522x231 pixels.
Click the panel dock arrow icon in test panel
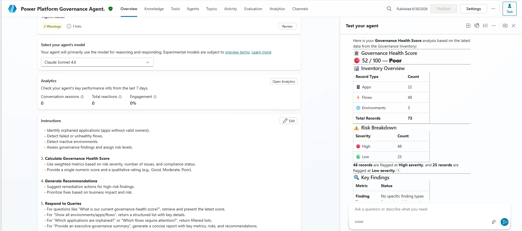pos(505,26)
